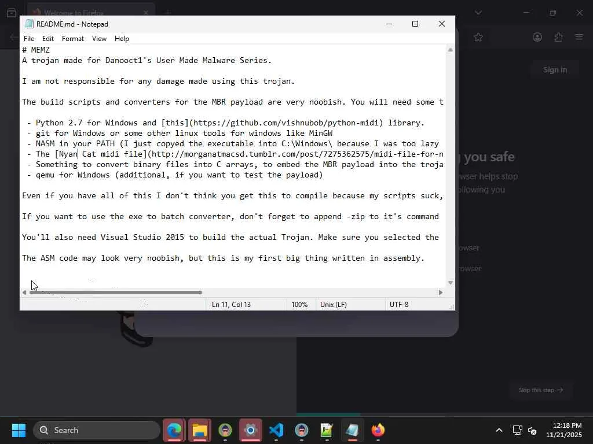
Task: Click the line "The ASM code may look very noobish"
Action: (x=223, y=258)
